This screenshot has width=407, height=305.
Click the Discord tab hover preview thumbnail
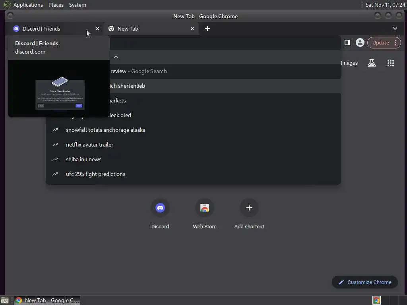(x=59, y=89)
